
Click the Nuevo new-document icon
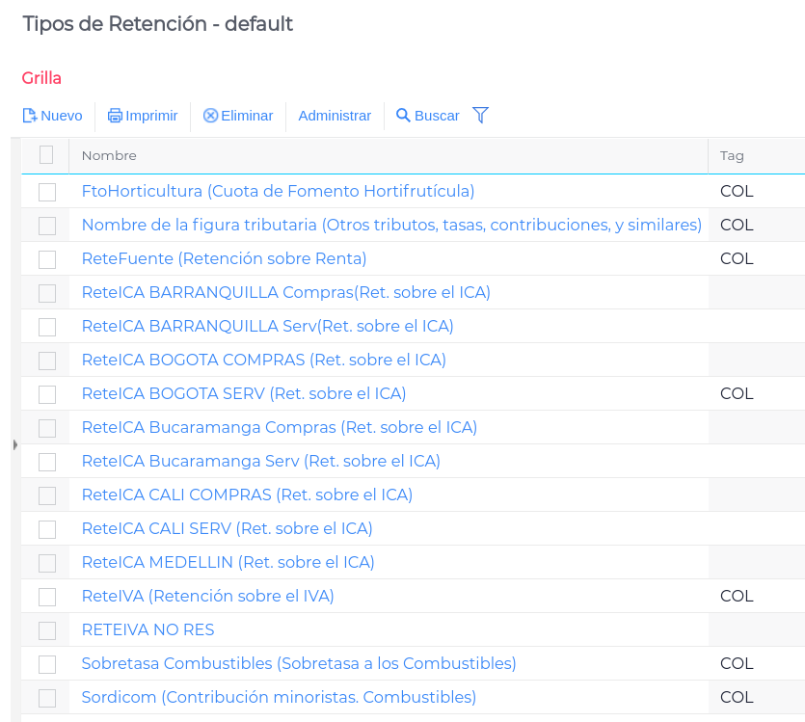click(x=30, y=116)
